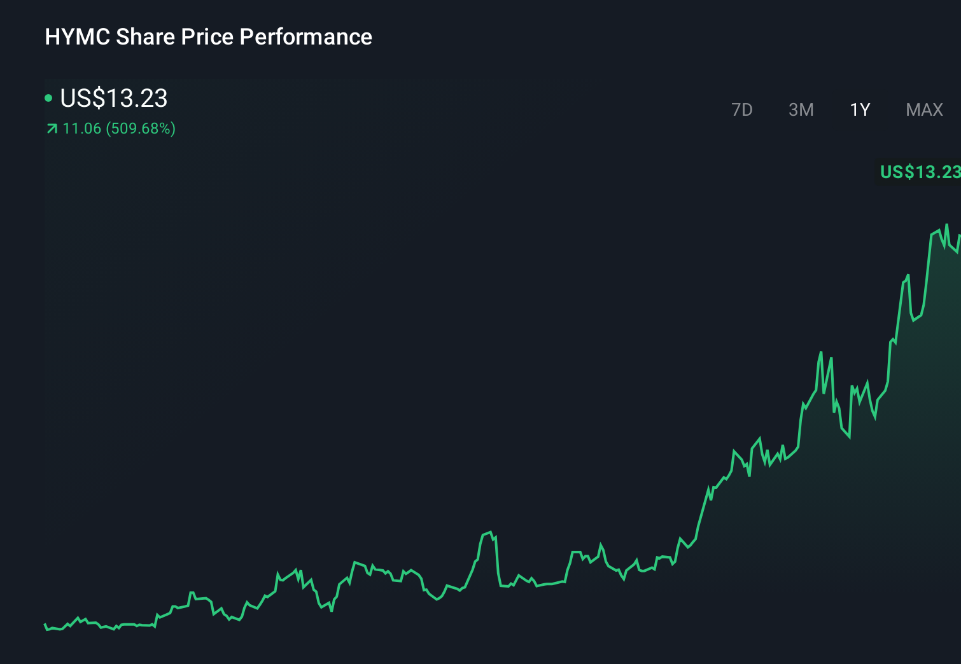Click the active 1Y timeframe
The height and width of the screenshot is (664, 961).
click(x=859, y=109)
